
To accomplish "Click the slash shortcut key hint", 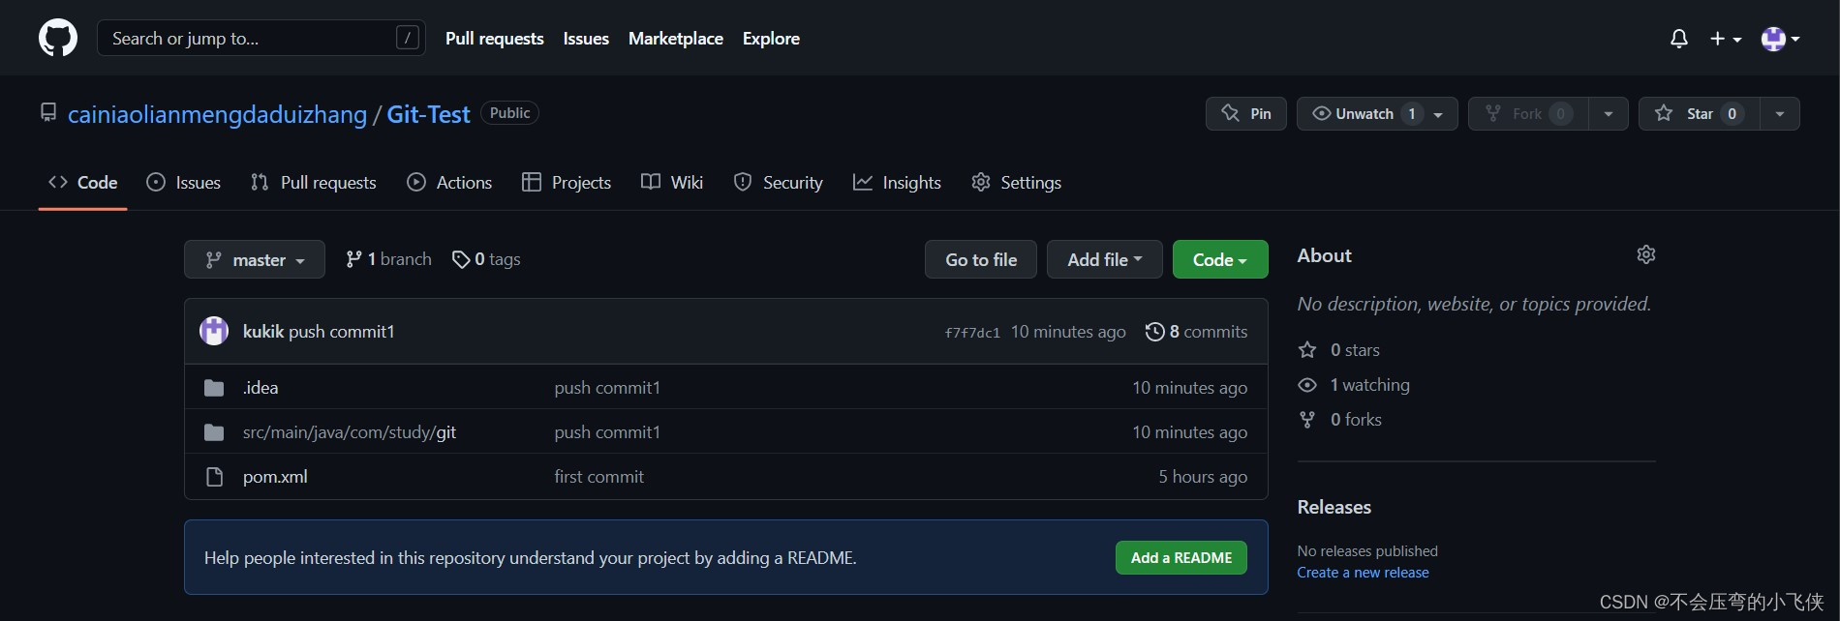I will click(408, 38).
